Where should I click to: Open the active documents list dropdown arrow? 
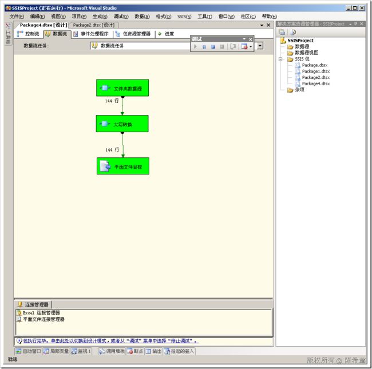tap(262, 25)
